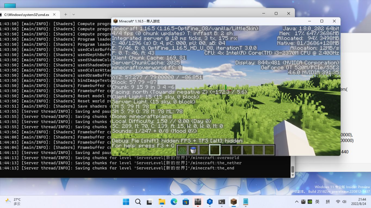Image resolution: width=371 pixels, height=208 pixels.
Task: Click the terminal vertical scrollbar thumb
Action: pos(293,169)
